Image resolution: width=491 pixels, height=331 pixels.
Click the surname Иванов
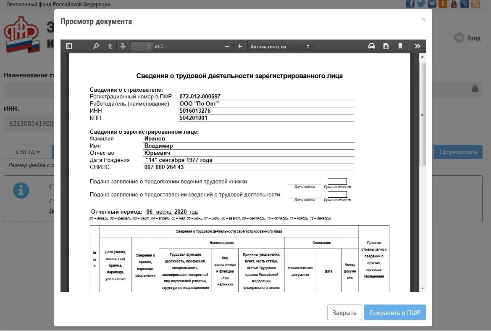[155, 138]
